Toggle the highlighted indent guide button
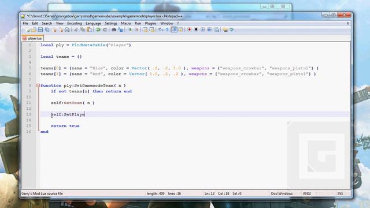 [x=174, y=29]
